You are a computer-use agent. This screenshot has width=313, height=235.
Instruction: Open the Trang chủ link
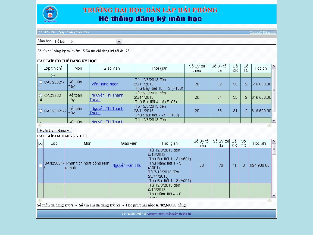255,32
